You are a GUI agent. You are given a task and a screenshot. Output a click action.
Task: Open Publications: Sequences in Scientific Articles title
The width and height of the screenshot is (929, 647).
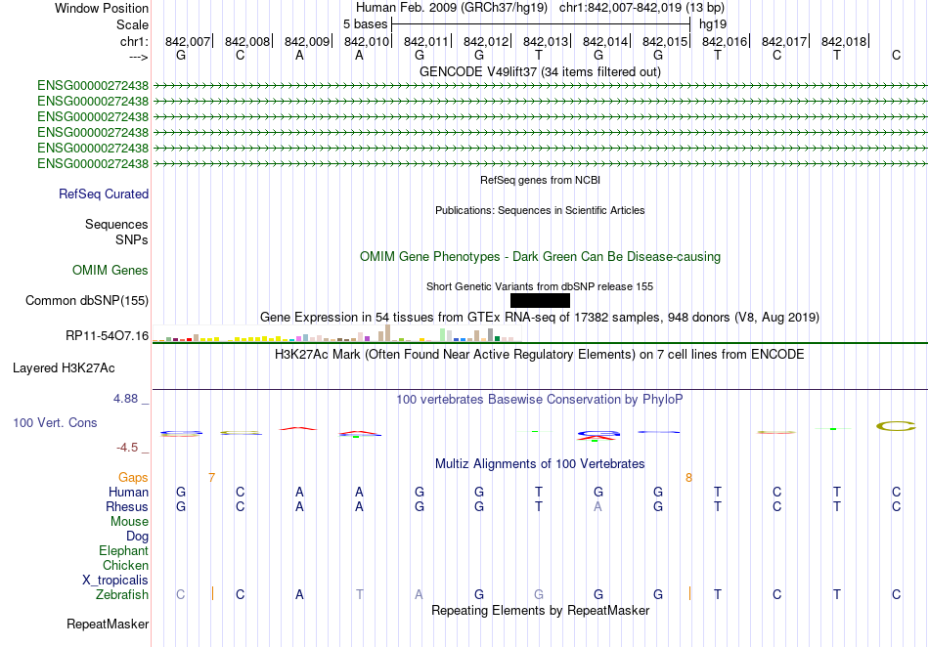[x=540, y=210]
